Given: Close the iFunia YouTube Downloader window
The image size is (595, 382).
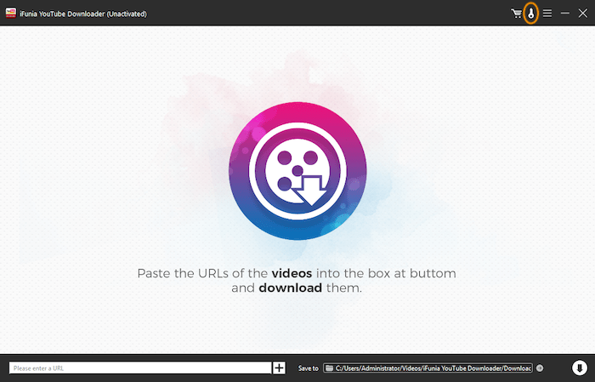Looking at the screenshot, I should click(x=581, y=14).
